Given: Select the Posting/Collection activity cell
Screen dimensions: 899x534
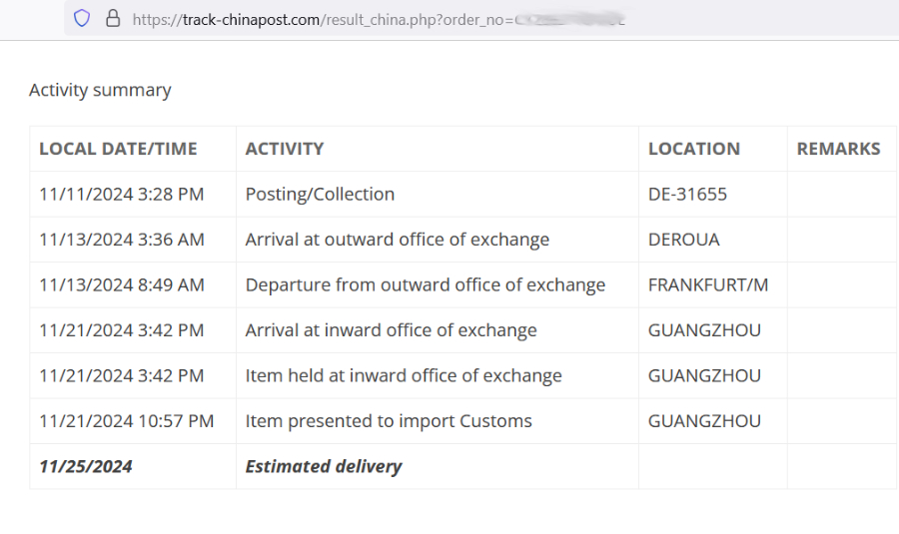Looking at the screenshot, I should (320, 195).
